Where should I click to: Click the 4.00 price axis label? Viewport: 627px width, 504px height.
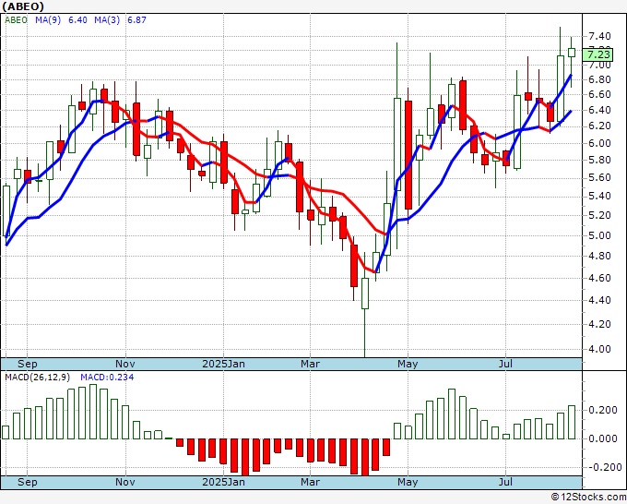click(599, 349)
